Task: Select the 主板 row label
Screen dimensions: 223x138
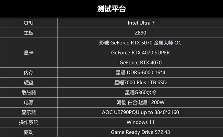Action: [29, 33]
